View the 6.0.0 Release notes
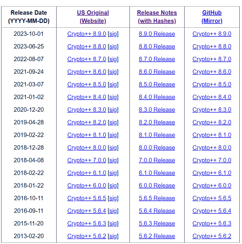This screenshot has width=242, height=244. tap(157, 185)
